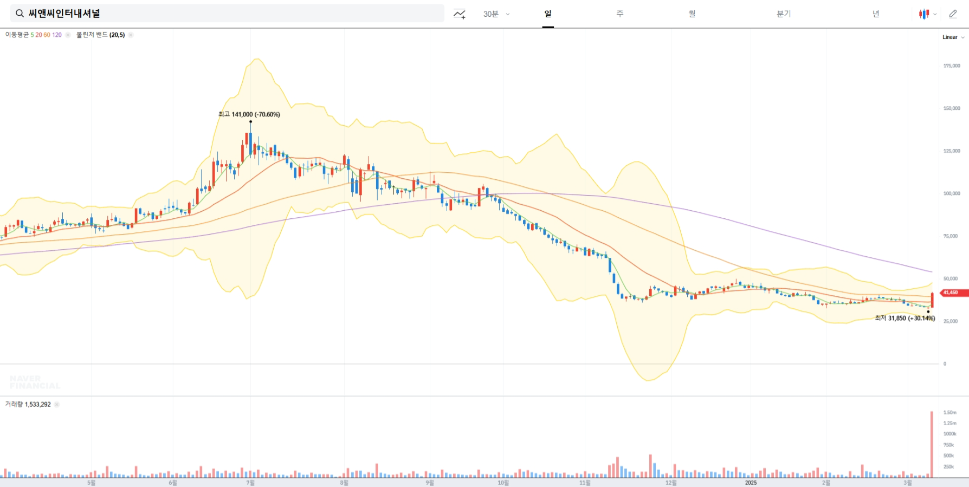Click the red current price tag 41,450

pos(954,293)
